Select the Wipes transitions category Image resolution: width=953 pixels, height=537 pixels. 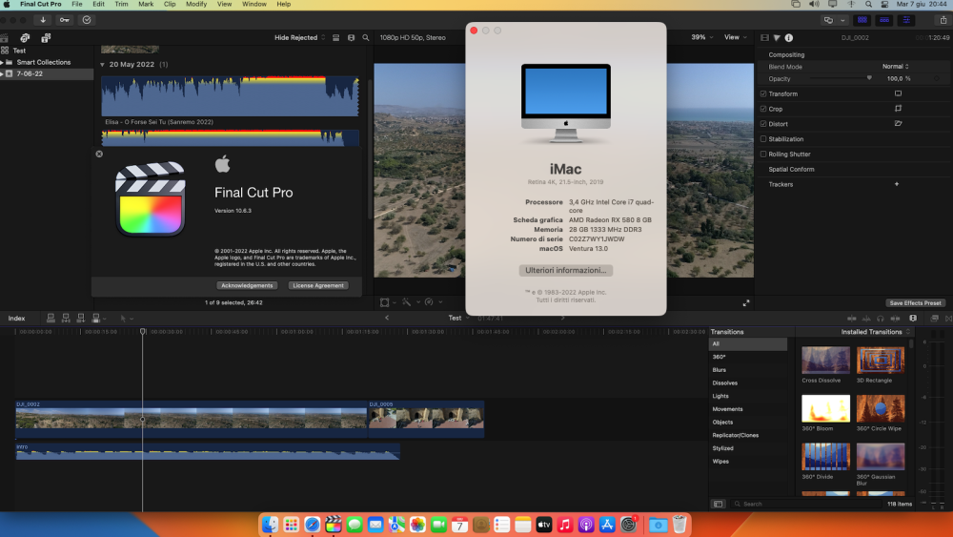point(720,462)
